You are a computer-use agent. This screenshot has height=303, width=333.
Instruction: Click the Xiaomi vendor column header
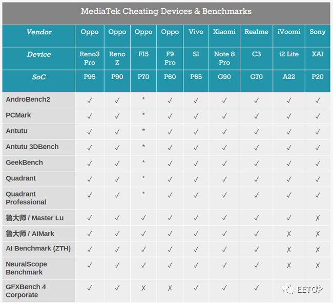pos(224,32)
